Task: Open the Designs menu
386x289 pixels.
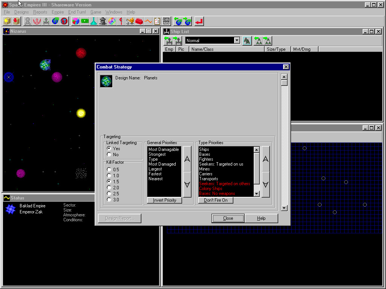Action: coord(21,12)
